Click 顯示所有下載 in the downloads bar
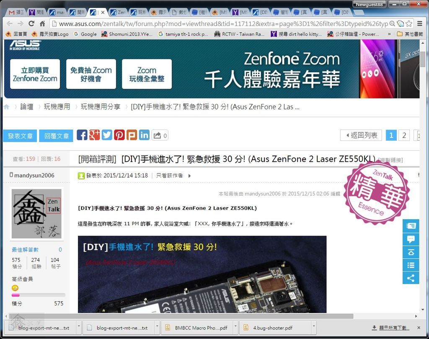The width and height of the screenshot is (429, 339). coord(394,328)
